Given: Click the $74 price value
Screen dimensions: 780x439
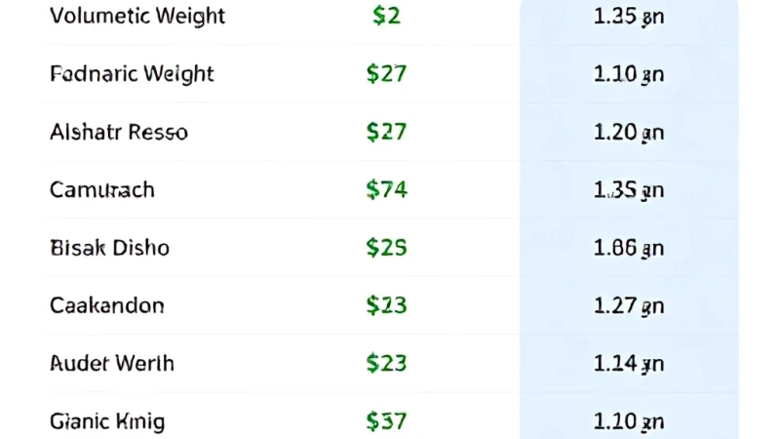Looking at the screenshot, I should (x=386, y=190).
